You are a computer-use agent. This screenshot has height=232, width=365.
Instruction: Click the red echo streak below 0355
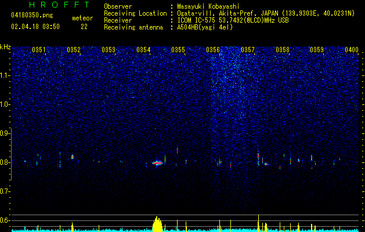point(177,150)
